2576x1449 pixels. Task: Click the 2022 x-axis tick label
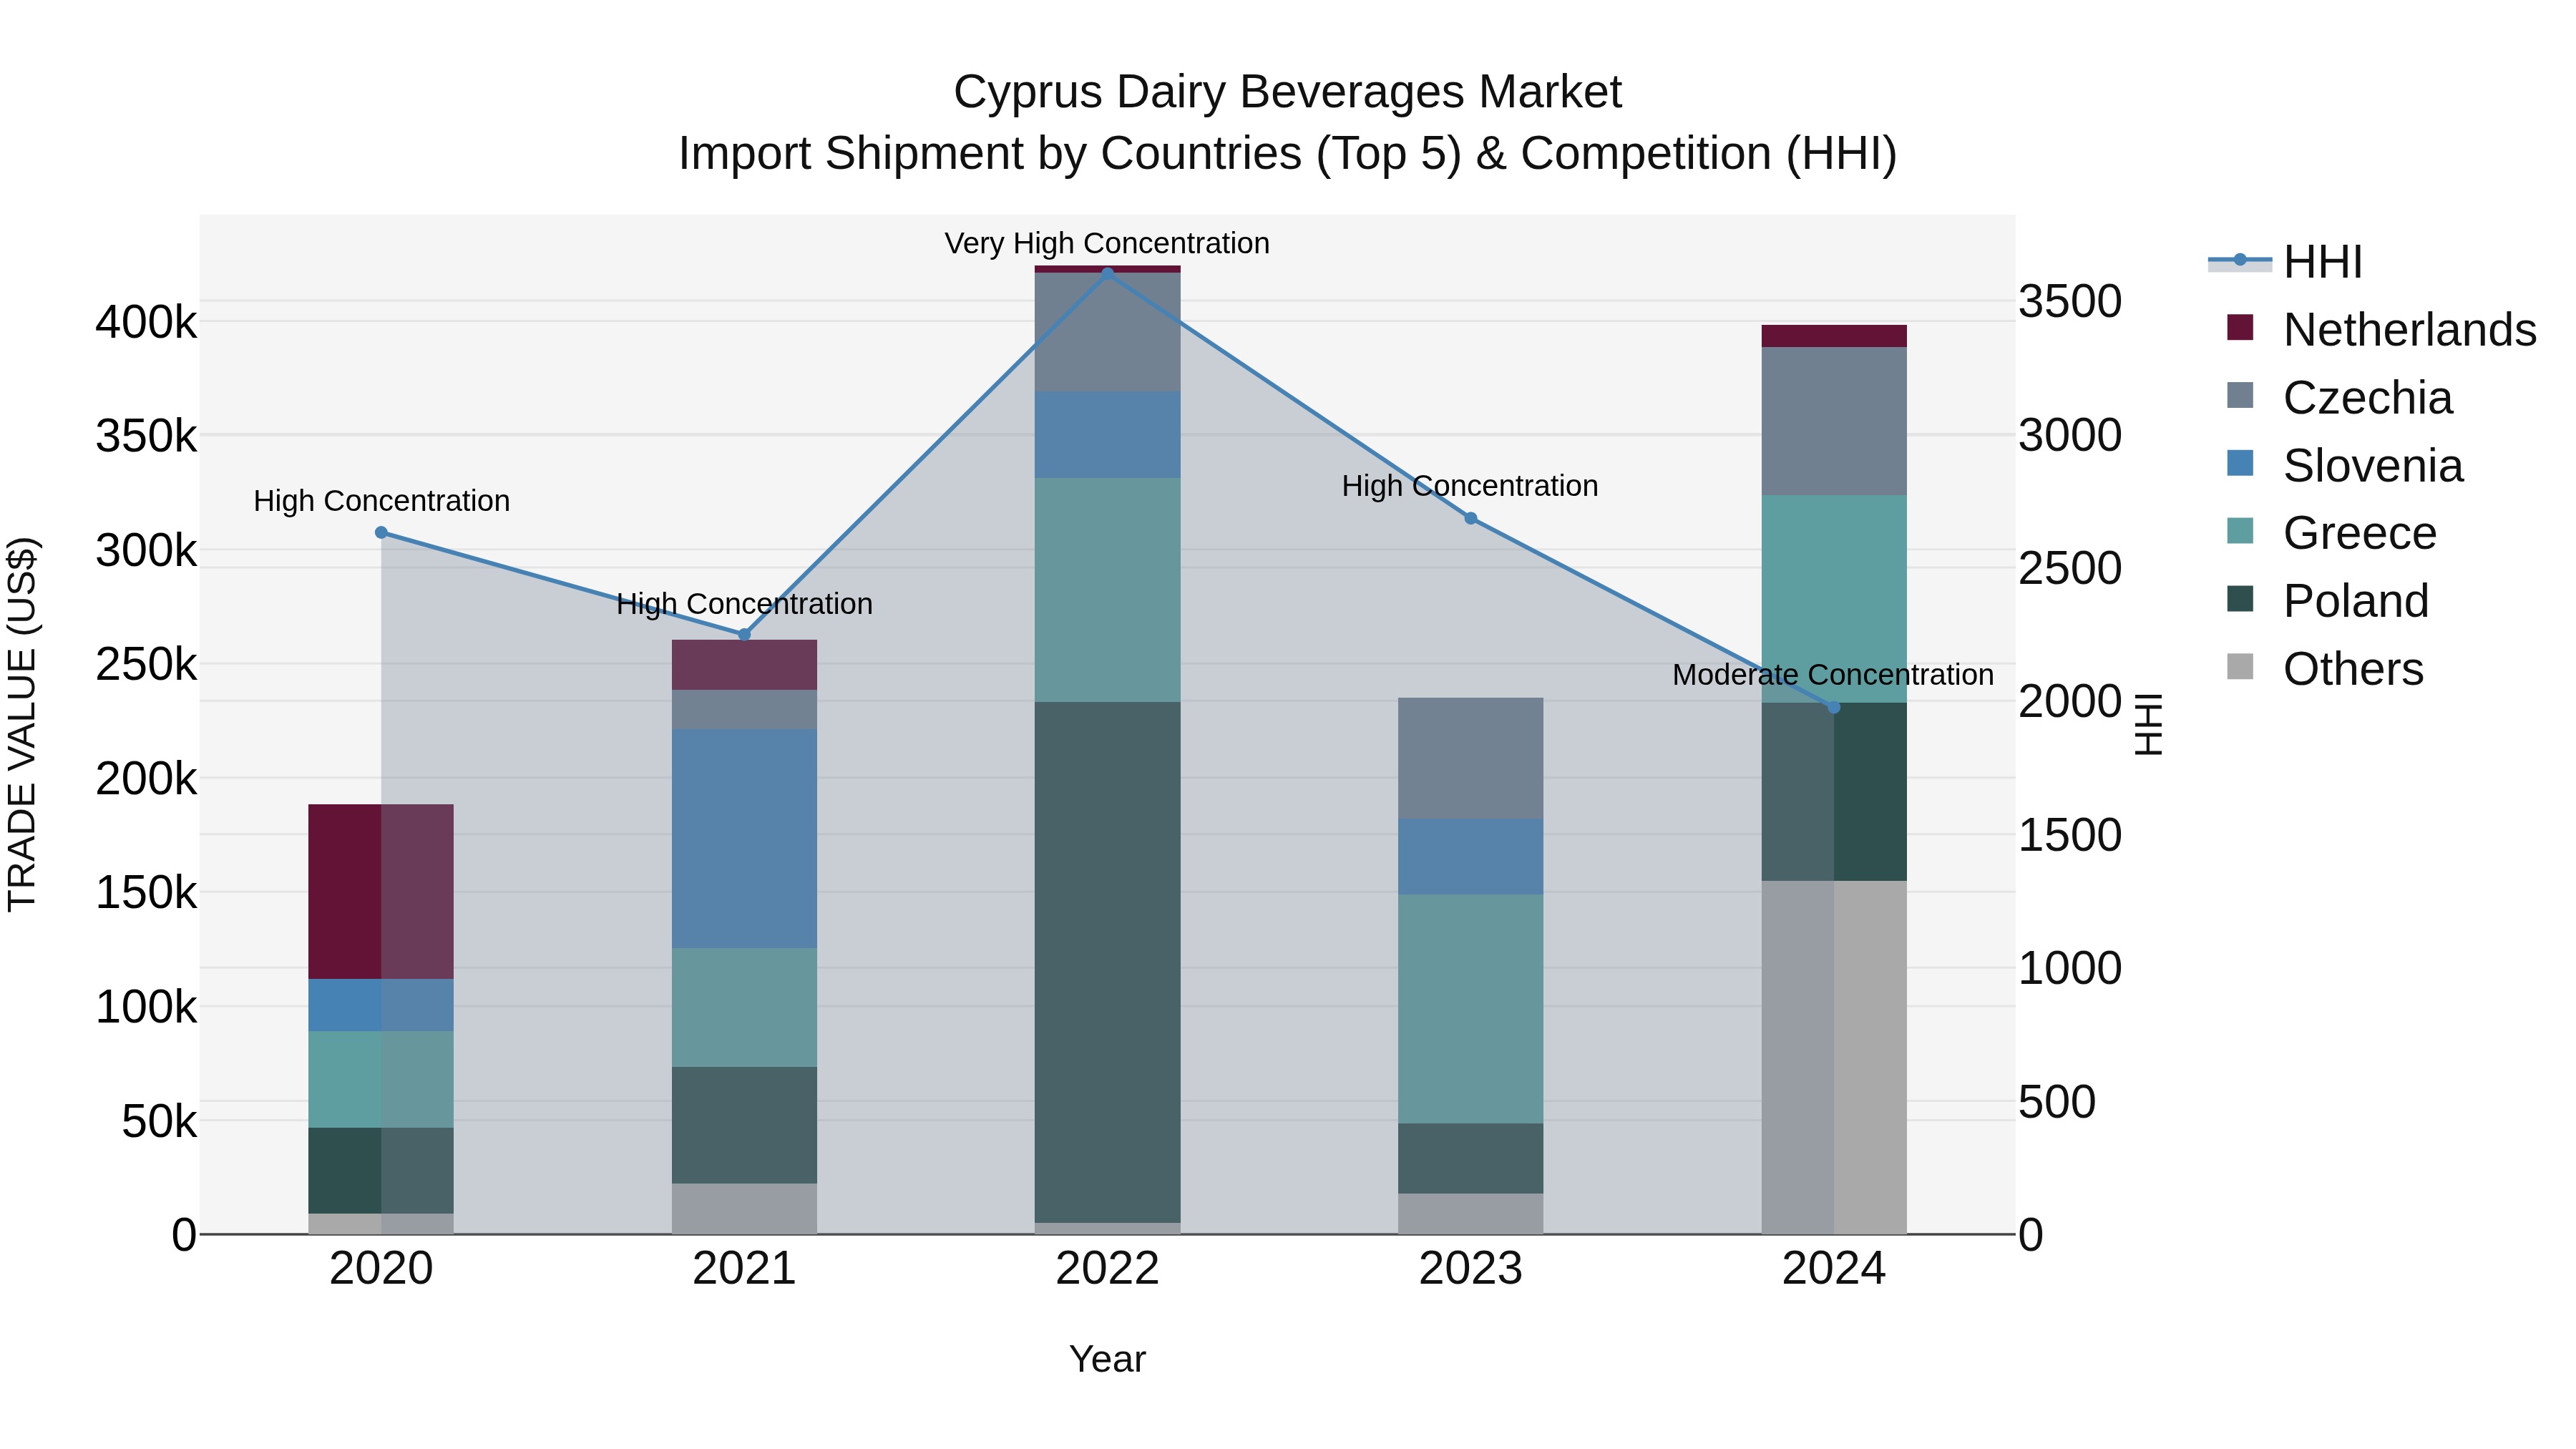click(1107, 1269)
